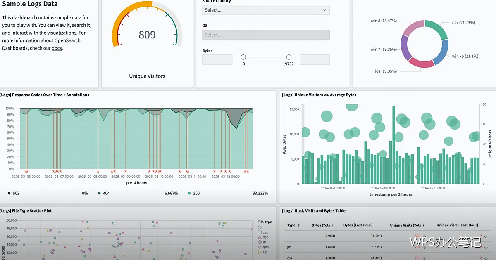Viewport: 496px width, 260px height.
Task: Open the Source Country select dropdown
Action: (x=266, y=10)
